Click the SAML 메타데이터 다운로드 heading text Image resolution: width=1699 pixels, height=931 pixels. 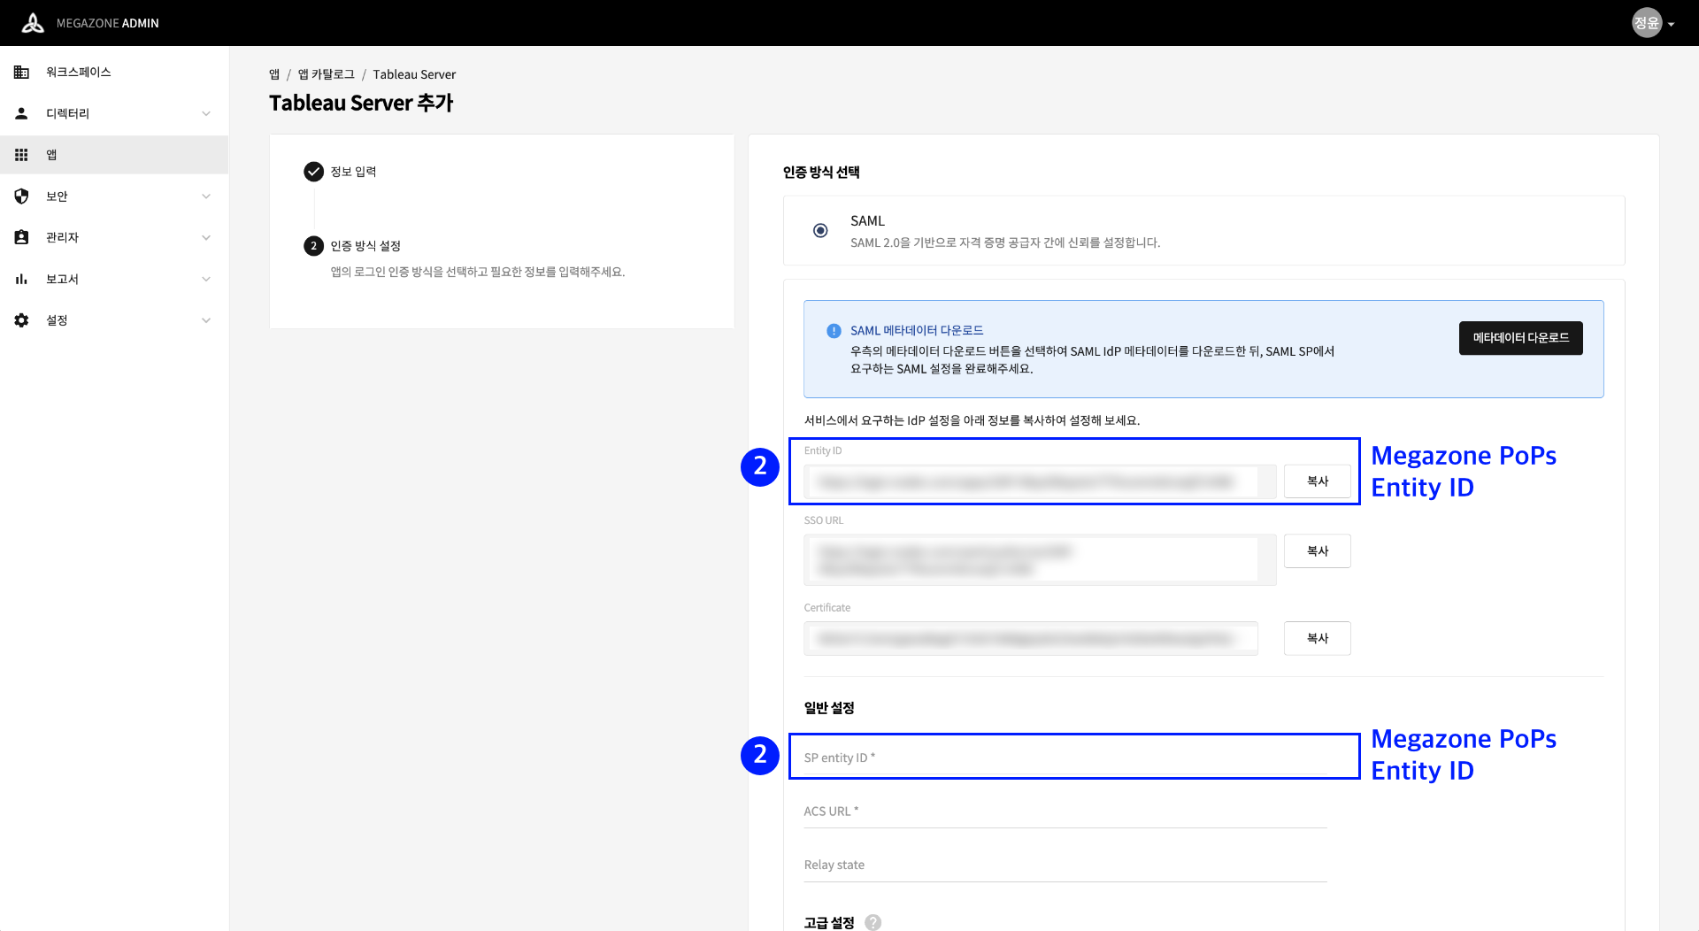coord(917,331)
